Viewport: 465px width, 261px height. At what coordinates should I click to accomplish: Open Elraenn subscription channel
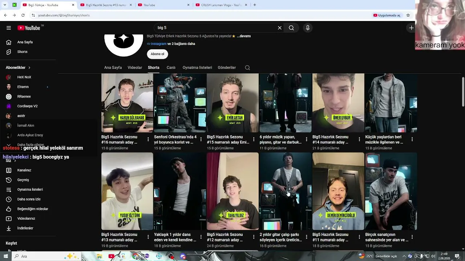pyautogui.click(x=23, y=87)
